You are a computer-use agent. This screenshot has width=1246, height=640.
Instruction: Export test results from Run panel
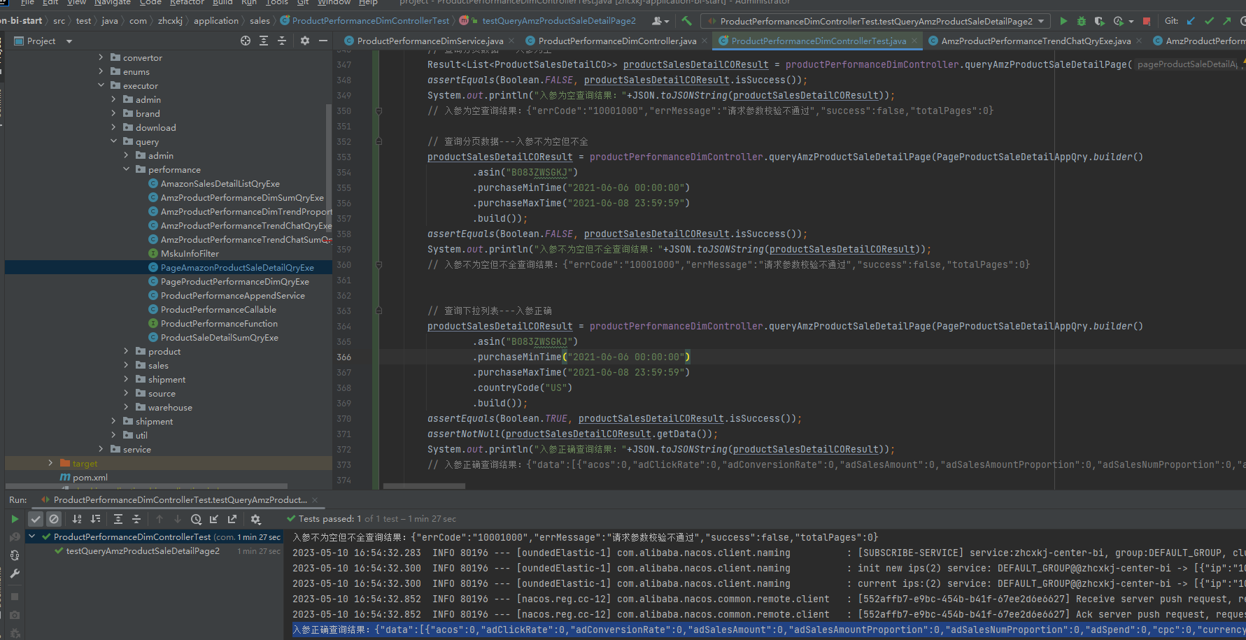pos(232,519)
